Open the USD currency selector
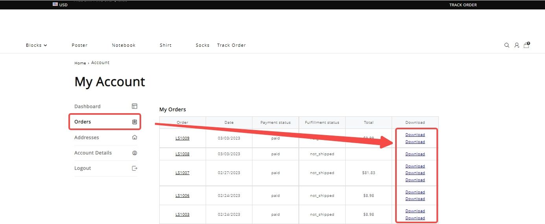 coord(60,5)
